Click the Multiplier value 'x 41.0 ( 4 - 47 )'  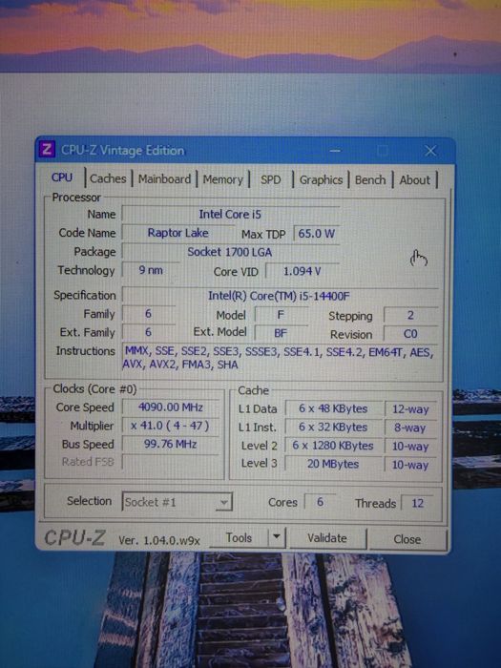click(x=171, y=426)
